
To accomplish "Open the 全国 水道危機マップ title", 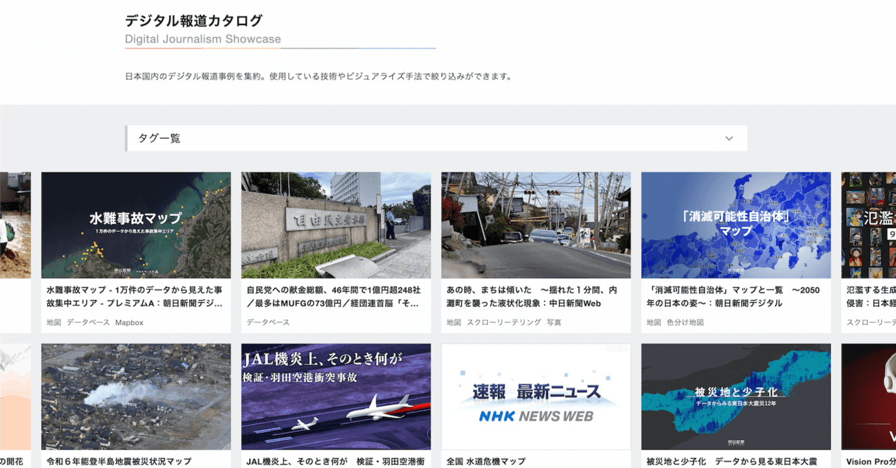I will pyautogui.click(x=486, y=462).
